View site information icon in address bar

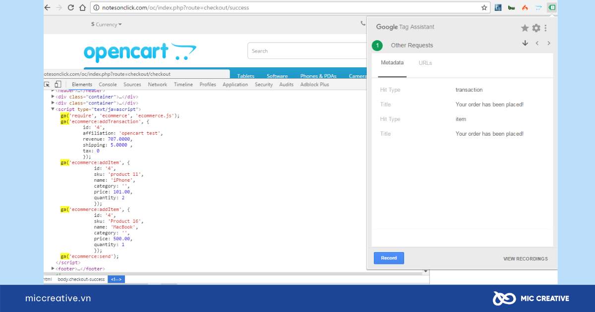(x=96, y=7)
